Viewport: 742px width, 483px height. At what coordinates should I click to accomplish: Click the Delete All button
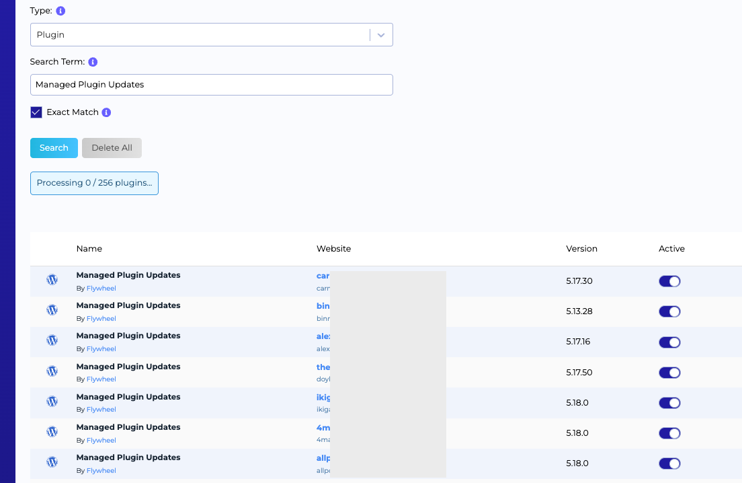click(x=112, y=148)
